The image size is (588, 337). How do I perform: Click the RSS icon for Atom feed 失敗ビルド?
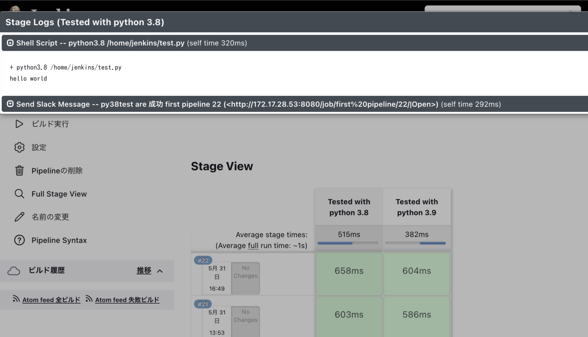point(89,299)
